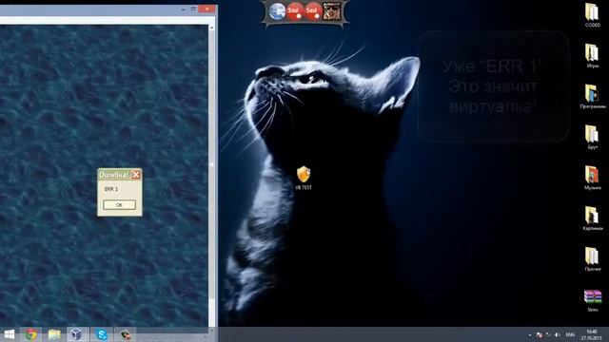Open the Skins WinRAR archive icon
Screen dimensions: 609x342
click(x=593, y=301)
